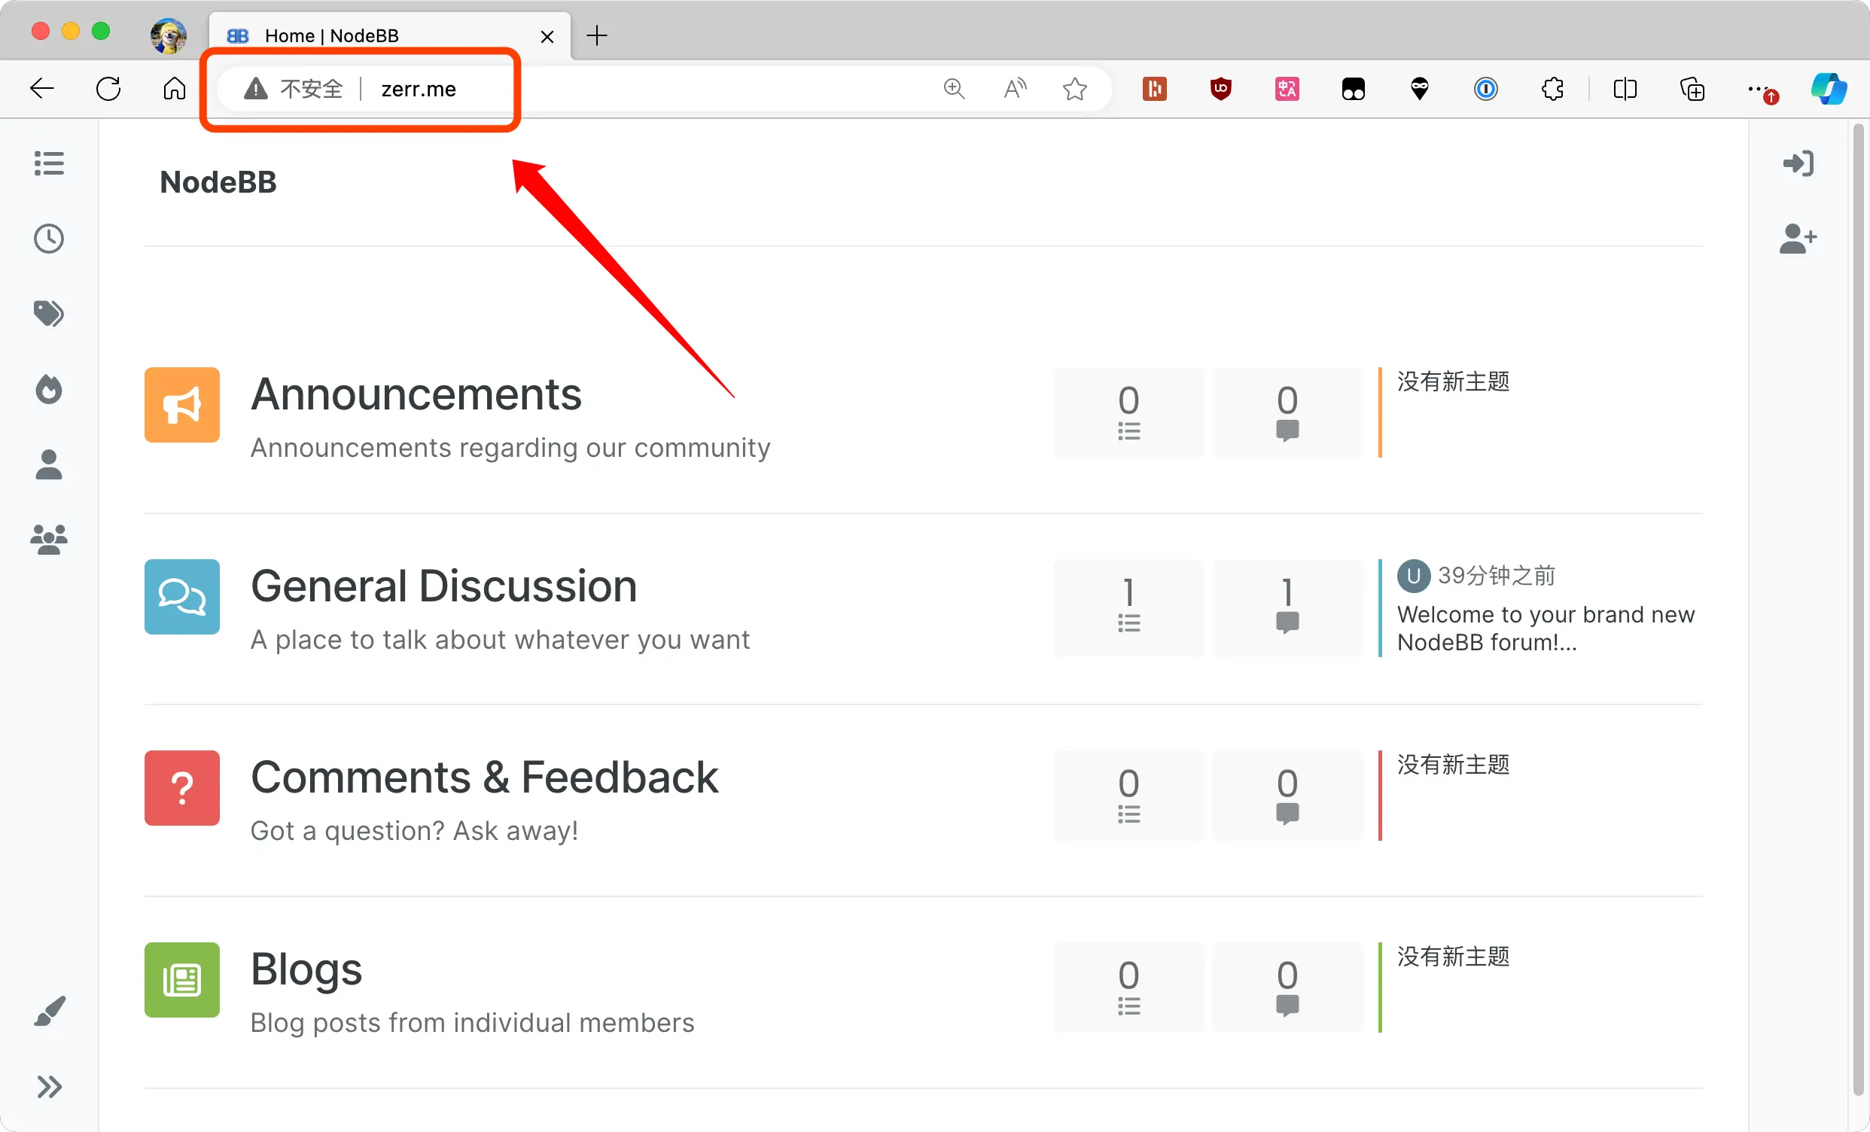
Task: Click the red bar-chart extension icon
Action: click(1154, 89)
